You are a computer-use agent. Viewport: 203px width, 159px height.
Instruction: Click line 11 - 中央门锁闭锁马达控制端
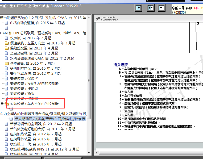pyautogui.click(x=139, y=123)
